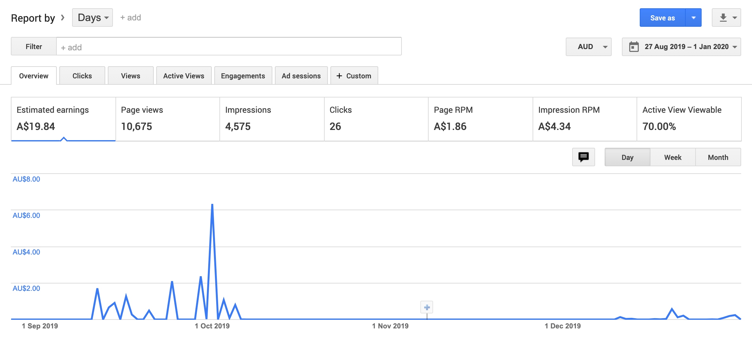This screenshot has height=337, width=752.
Task: Switch to the Clicks tab
Action: (x=82, y=76)
